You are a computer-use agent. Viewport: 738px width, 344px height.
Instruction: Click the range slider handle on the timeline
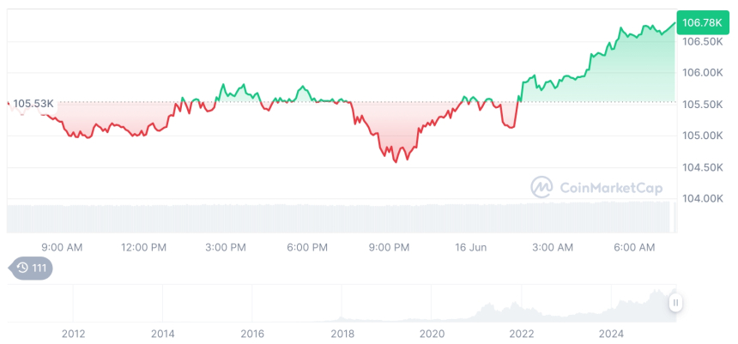676,302
